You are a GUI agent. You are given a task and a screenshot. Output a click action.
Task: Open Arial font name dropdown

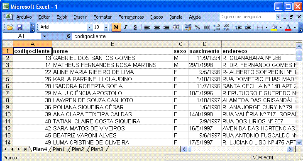(89, 28)
